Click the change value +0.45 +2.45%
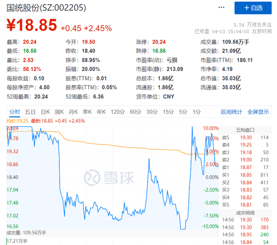The image size is (277, 245). click(x=86, y=28)
